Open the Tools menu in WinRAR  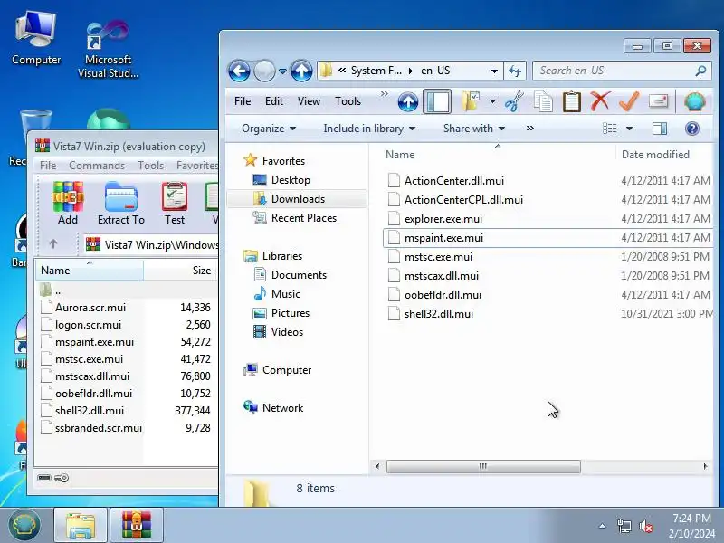150,166
